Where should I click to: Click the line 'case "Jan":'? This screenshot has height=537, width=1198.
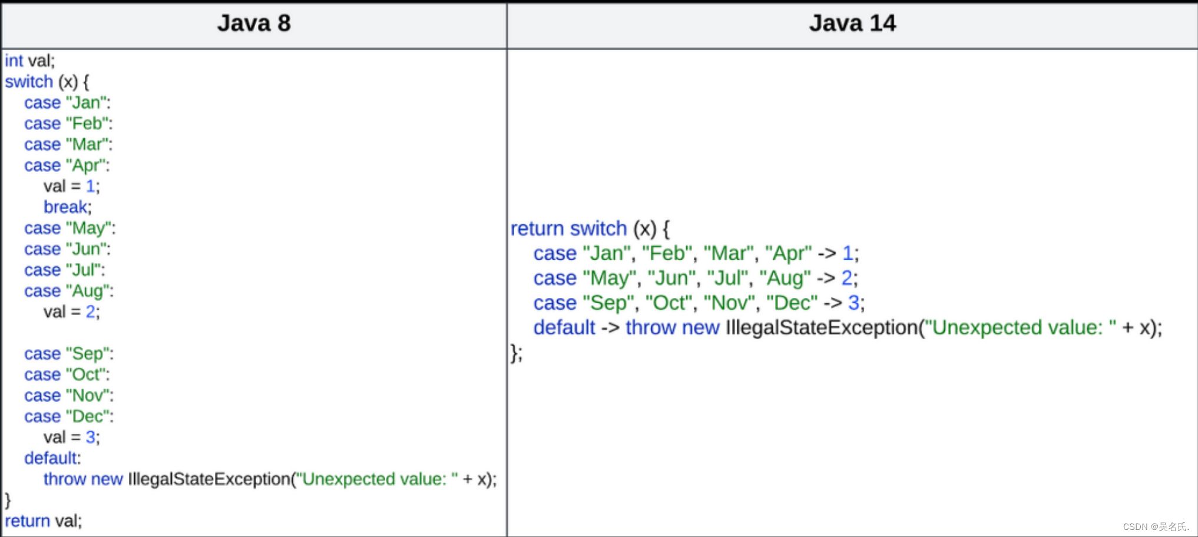point(67,102)
